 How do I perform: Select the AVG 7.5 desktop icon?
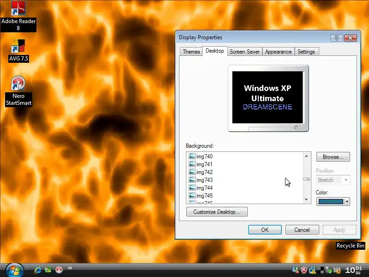point(18,50)
